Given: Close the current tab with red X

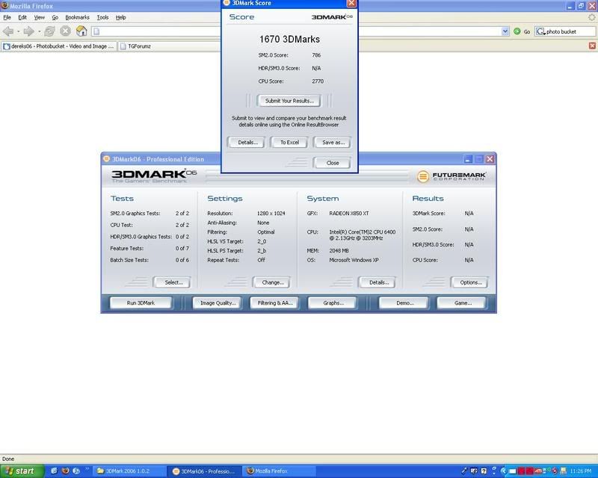Looking at the screenshot, I should pyautogui.click(x=592, y=46).
